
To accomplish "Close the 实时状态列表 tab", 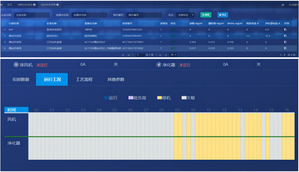I will click(x=58, y=5).
